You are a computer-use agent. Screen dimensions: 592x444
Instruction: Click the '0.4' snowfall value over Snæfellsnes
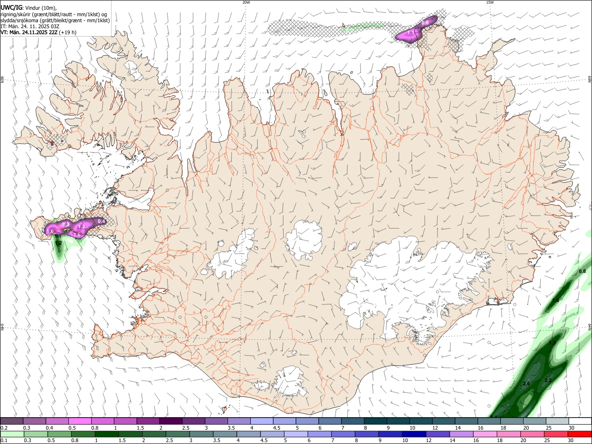pyautogui.click(x=102, y=222)
